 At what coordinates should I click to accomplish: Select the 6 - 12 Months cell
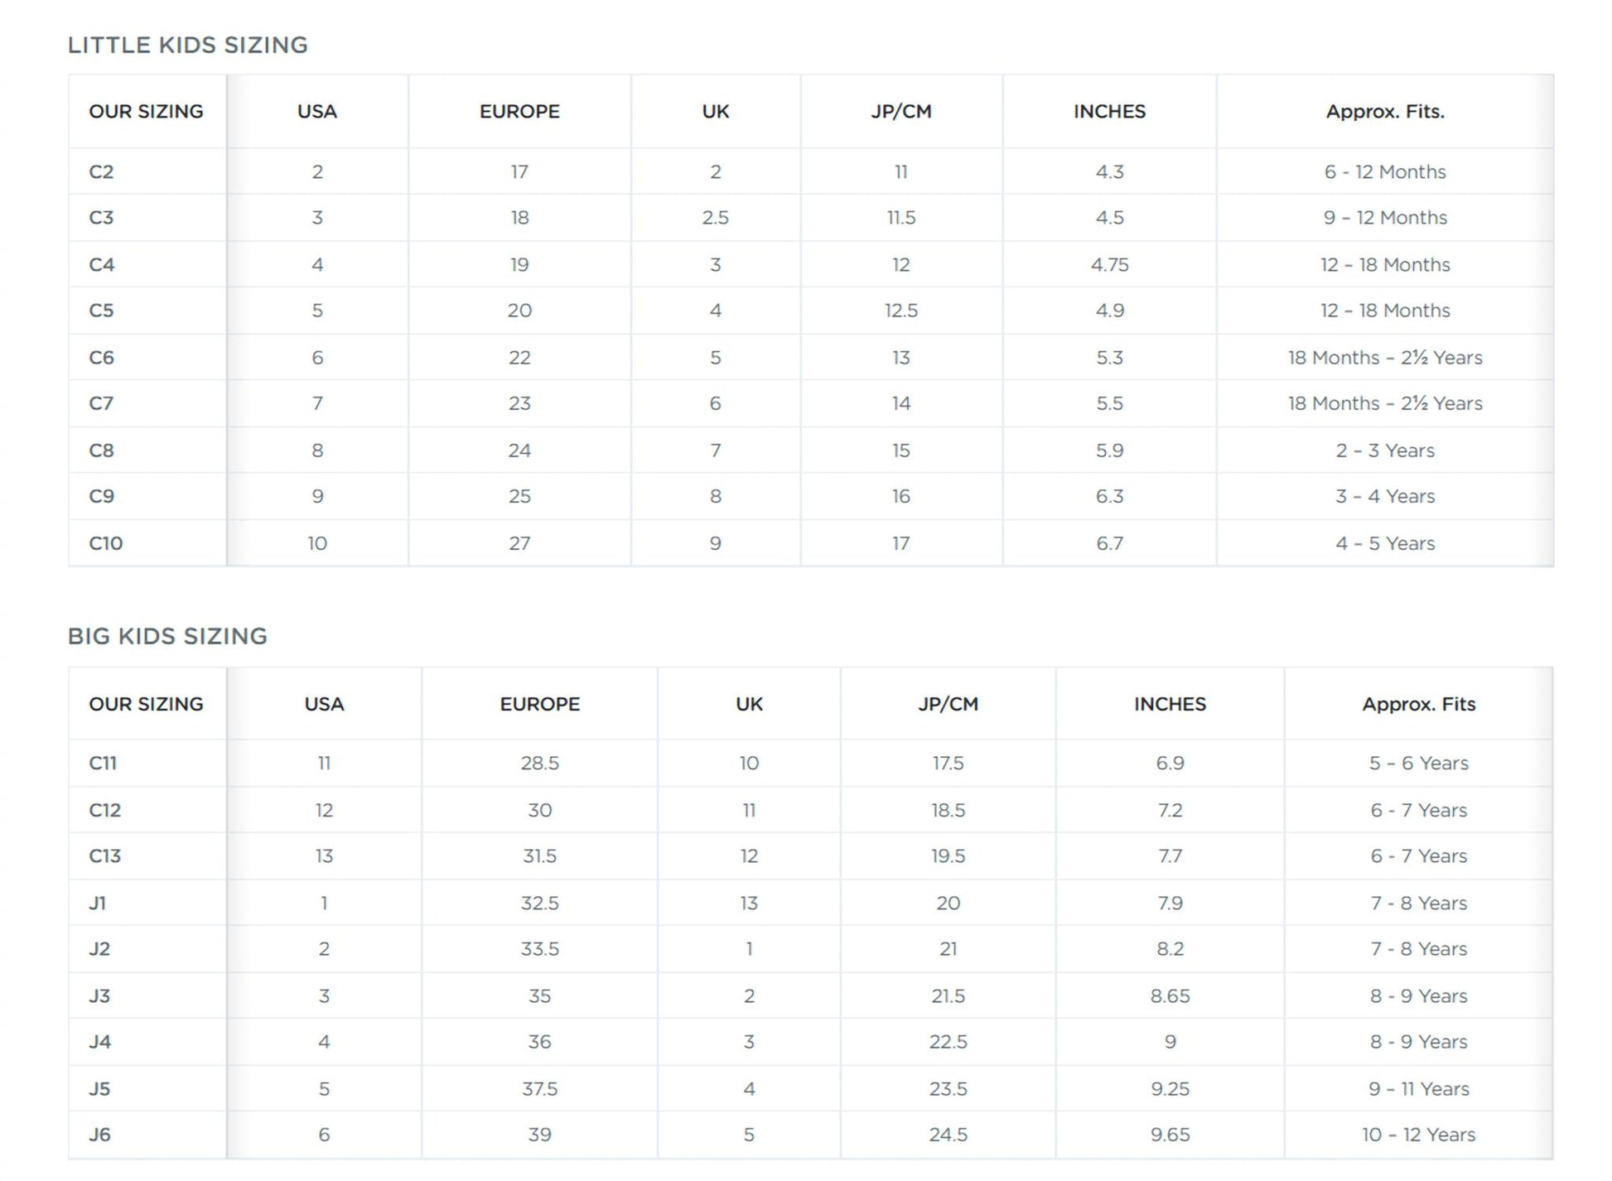1384,172
